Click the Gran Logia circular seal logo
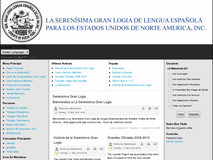The height and width of the screenshot is (160, 213). point(22,22)
